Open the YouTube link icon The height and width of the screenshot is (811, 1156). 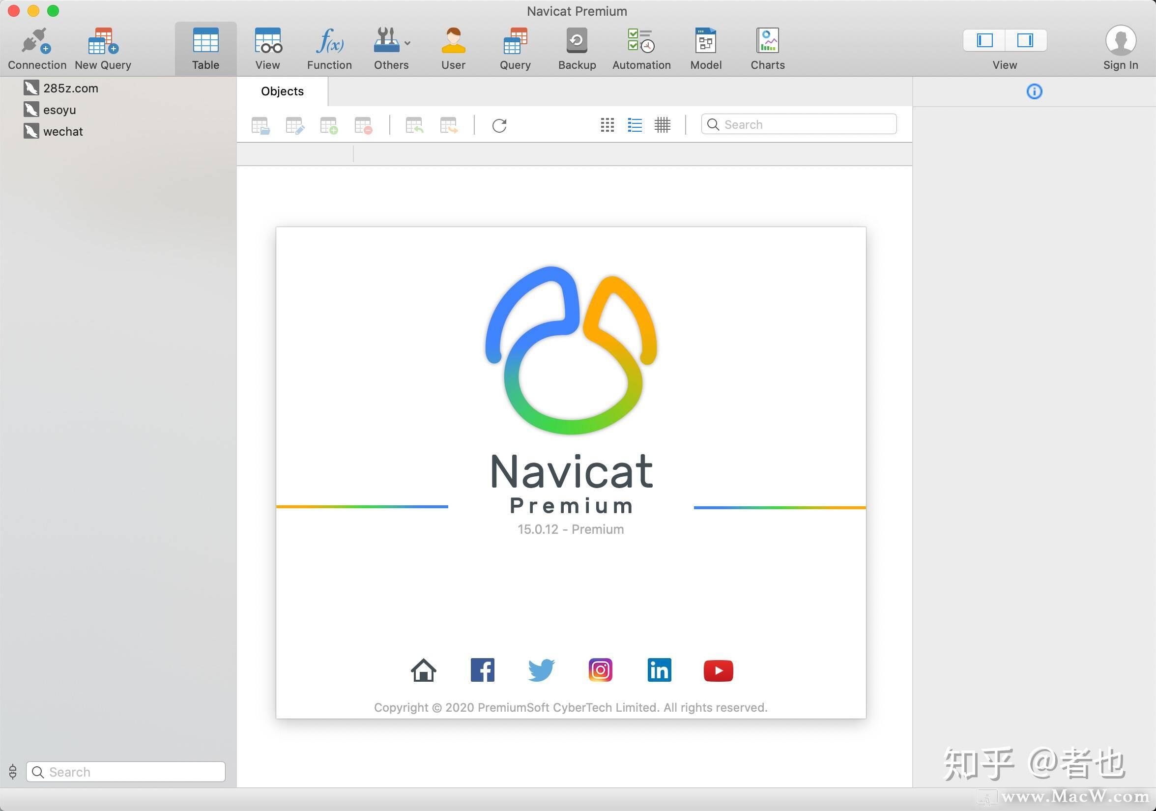[x=719, y=670]
